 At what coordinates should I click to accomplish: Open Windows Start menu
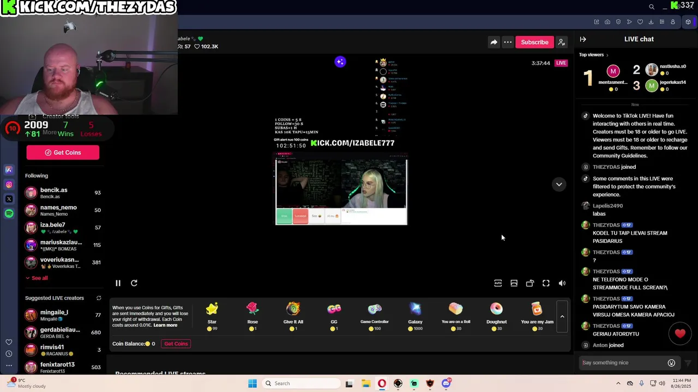tap(252, 383)
